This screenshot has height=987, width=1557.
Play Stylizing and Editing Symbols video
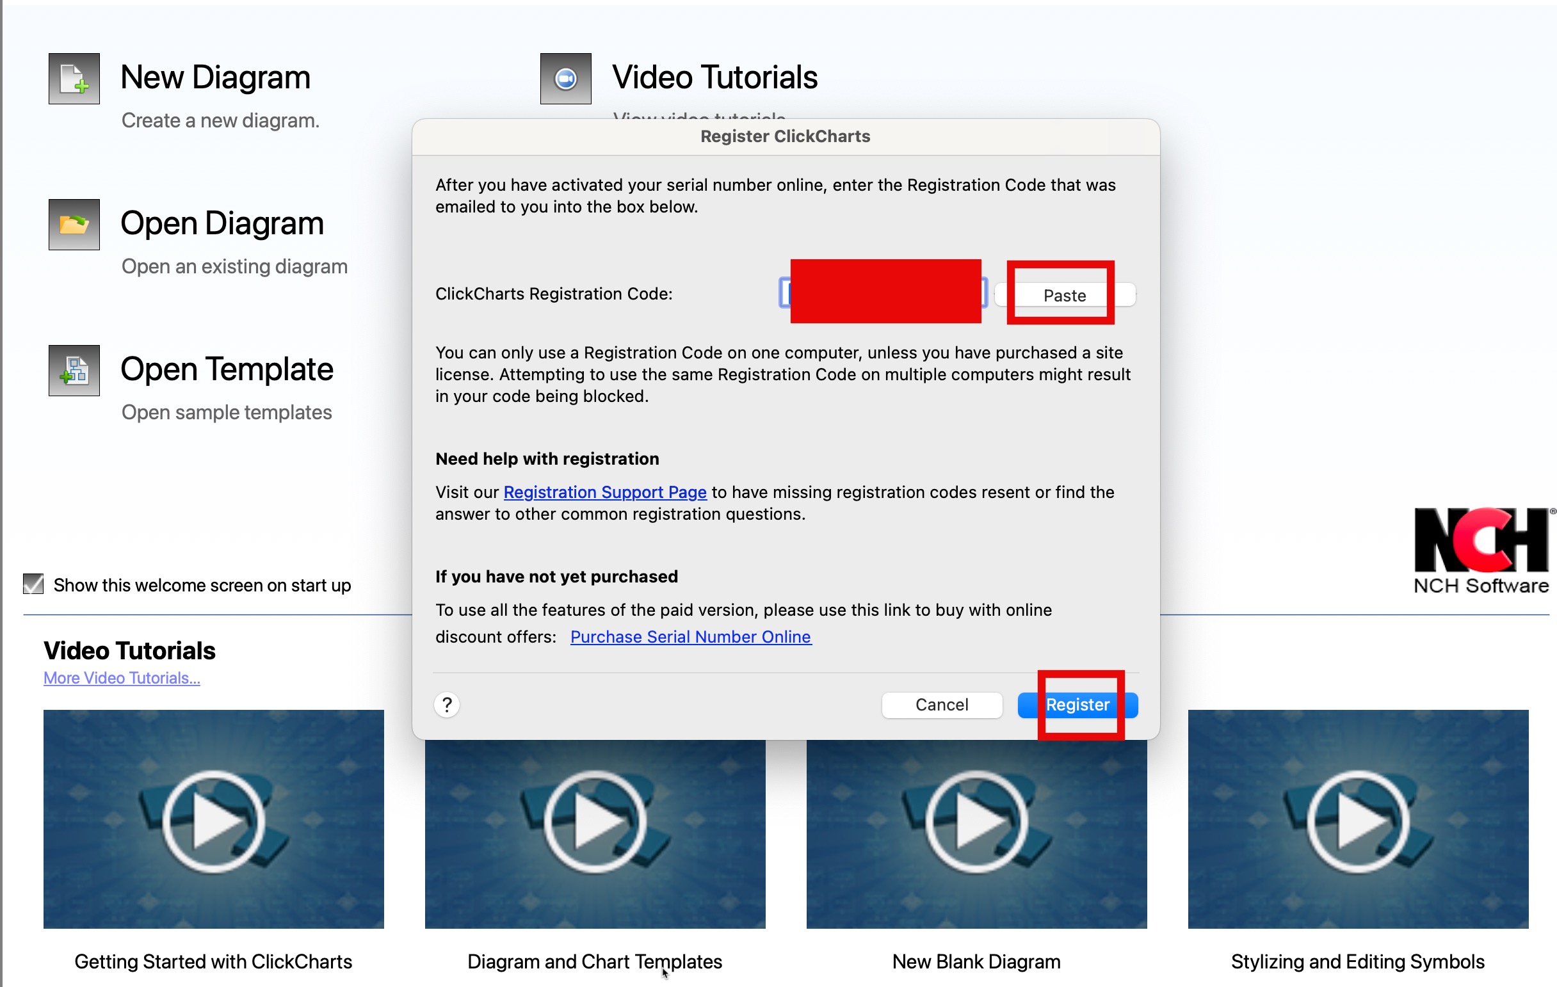[x=1358, y=819]
